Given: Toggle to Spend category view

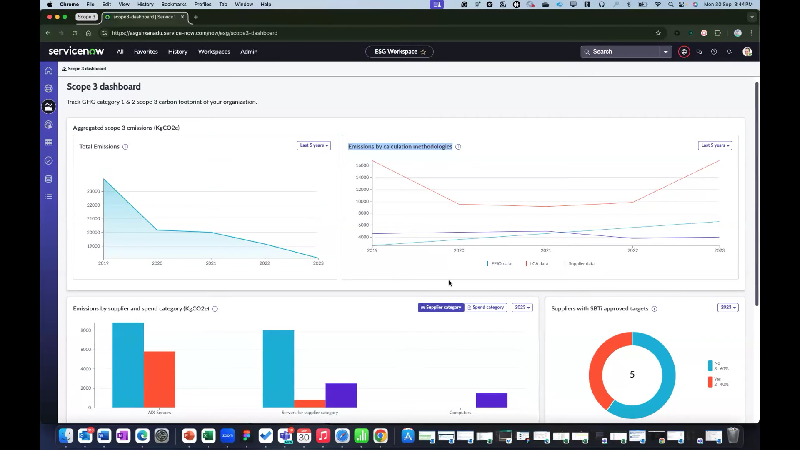Looking at the screenshot, I should coord(486,307).
